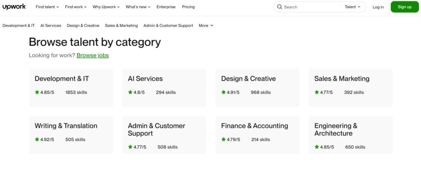Image resolution: width=421 pixels, height=170 pixels.
Task: Click the star icon on Admin & Customer Support card
Action: (x=130, y=147)
